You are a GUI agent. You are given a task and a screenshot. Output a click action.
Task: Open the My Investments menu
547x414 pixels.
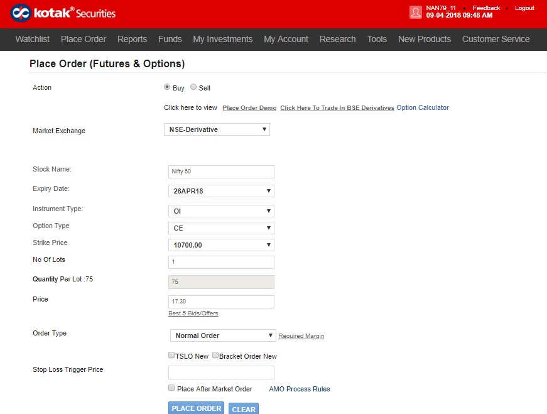(x=223, y=39)
